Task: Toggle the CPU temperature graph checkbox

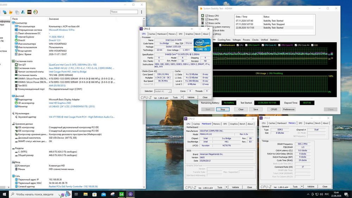Action: click(238, 45)
